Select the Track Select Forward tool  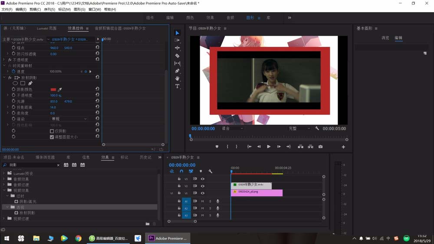click(178, 40)
